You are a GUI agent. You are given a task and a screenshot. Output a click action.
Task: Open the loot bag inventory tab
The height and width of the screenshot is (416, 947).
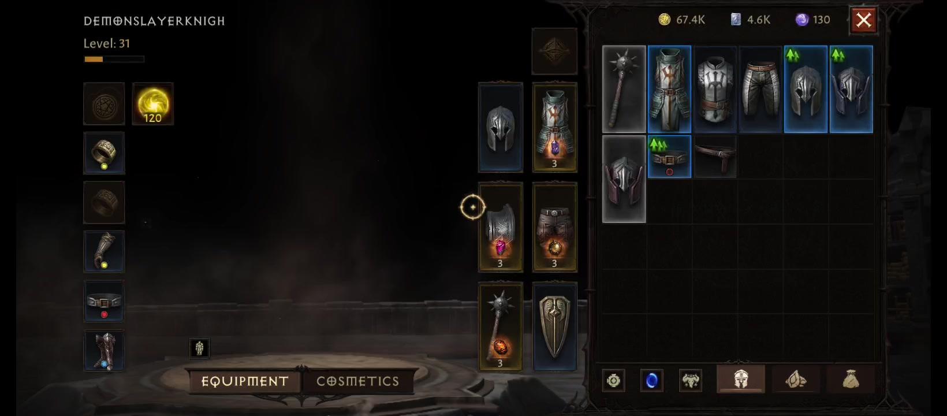point(851,380)
